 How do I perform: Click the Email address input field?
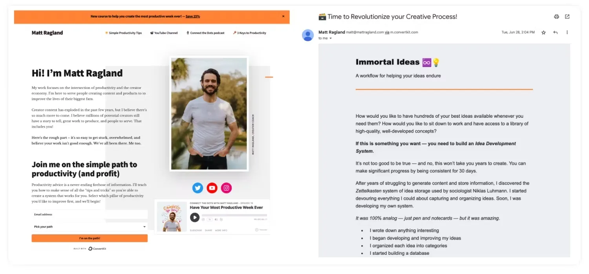(x=90, y=214)
